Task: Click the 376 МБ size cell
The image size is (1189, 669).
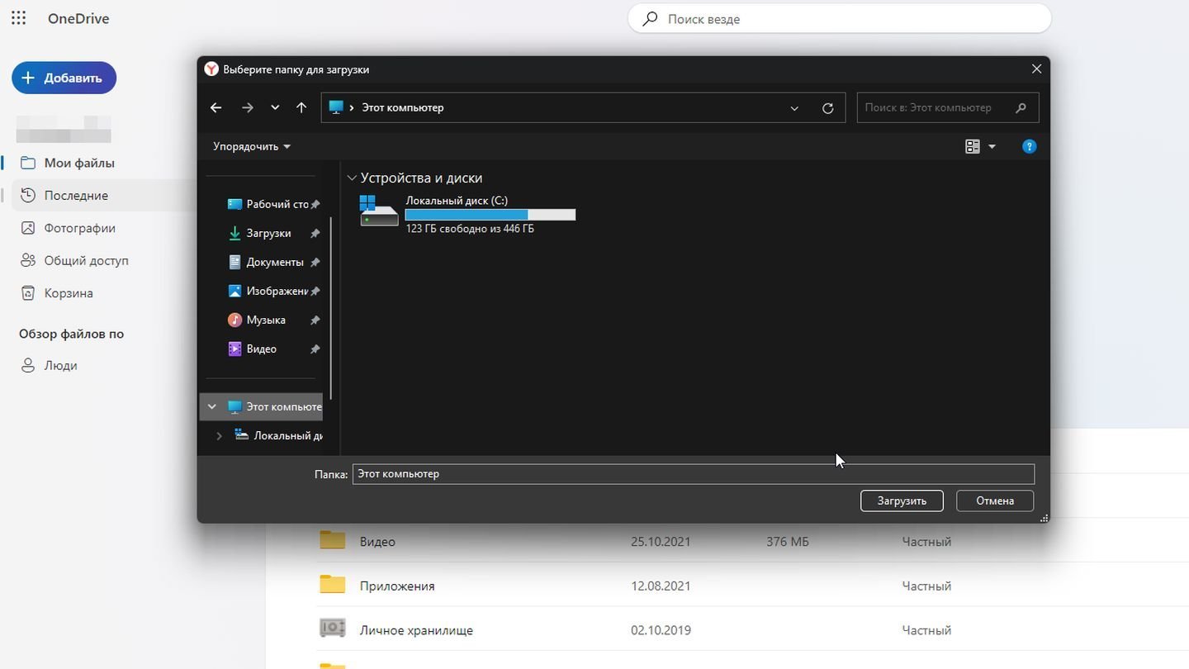Action: 788,542
